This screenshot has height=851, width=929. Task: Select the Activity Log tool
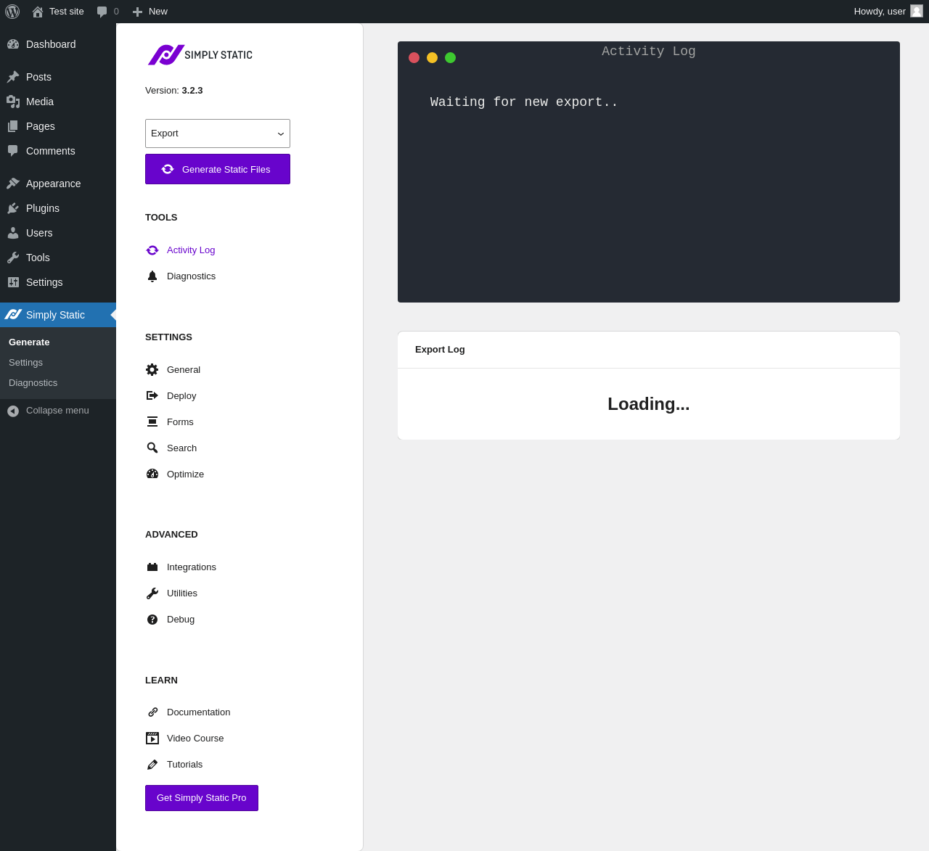[x=191, y=250]
